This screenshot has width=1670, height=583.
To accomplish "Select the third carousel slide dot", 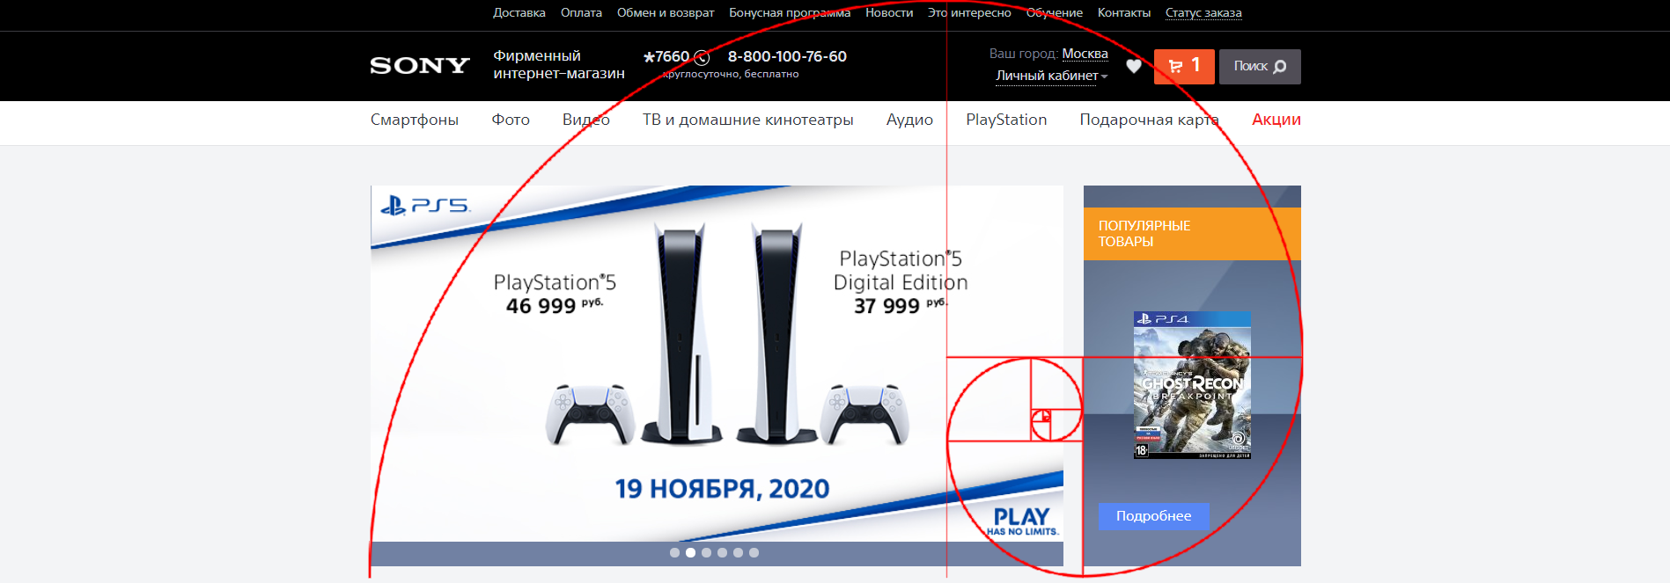I will [x=706, y=553].
